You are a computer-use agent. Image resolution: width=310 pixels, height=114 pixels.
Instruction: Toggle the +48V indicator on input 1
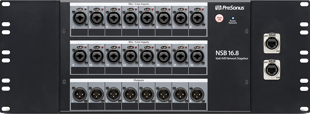pos(86,9)
